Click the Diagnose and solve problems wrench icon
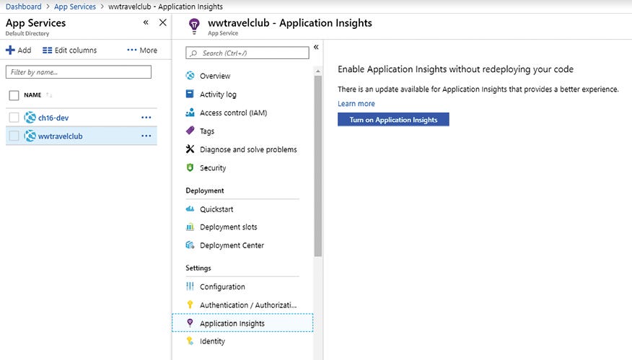Viewport: 632px width, 360px height. click(x=190, y=149)
